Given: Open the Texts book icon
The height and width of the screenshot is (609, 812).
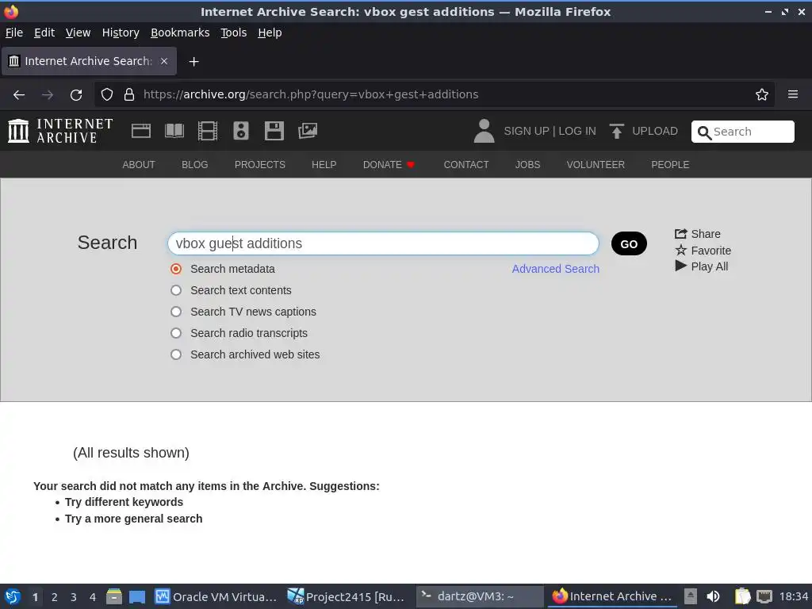Looking at the screenshot, I should pyautogui.click(x=174, y=131).
